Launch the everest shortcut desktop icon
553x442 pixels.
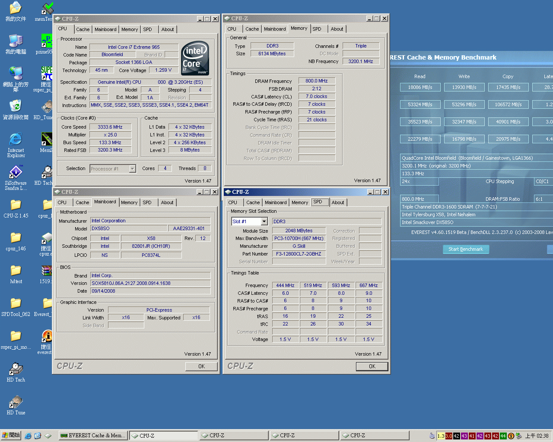pyautogui.click(x=46, y=342)
